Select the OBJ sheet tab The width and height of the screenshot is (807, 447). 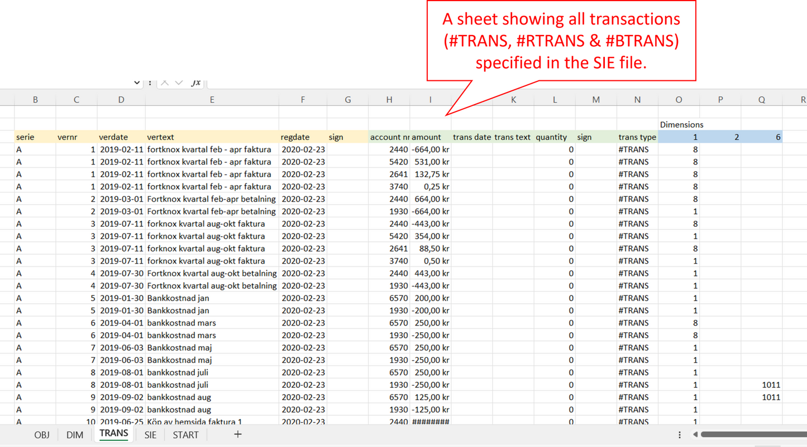point(41,435)
